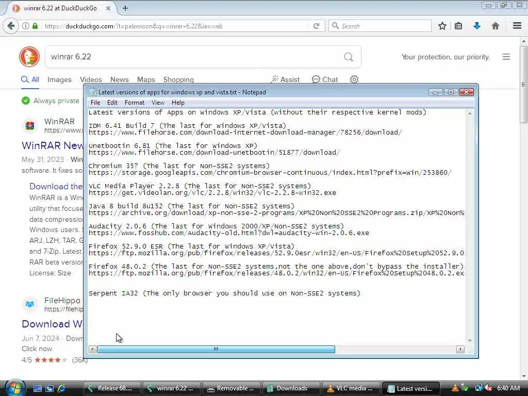Switch to DuckDuckGo Images tab

[59, 80]
